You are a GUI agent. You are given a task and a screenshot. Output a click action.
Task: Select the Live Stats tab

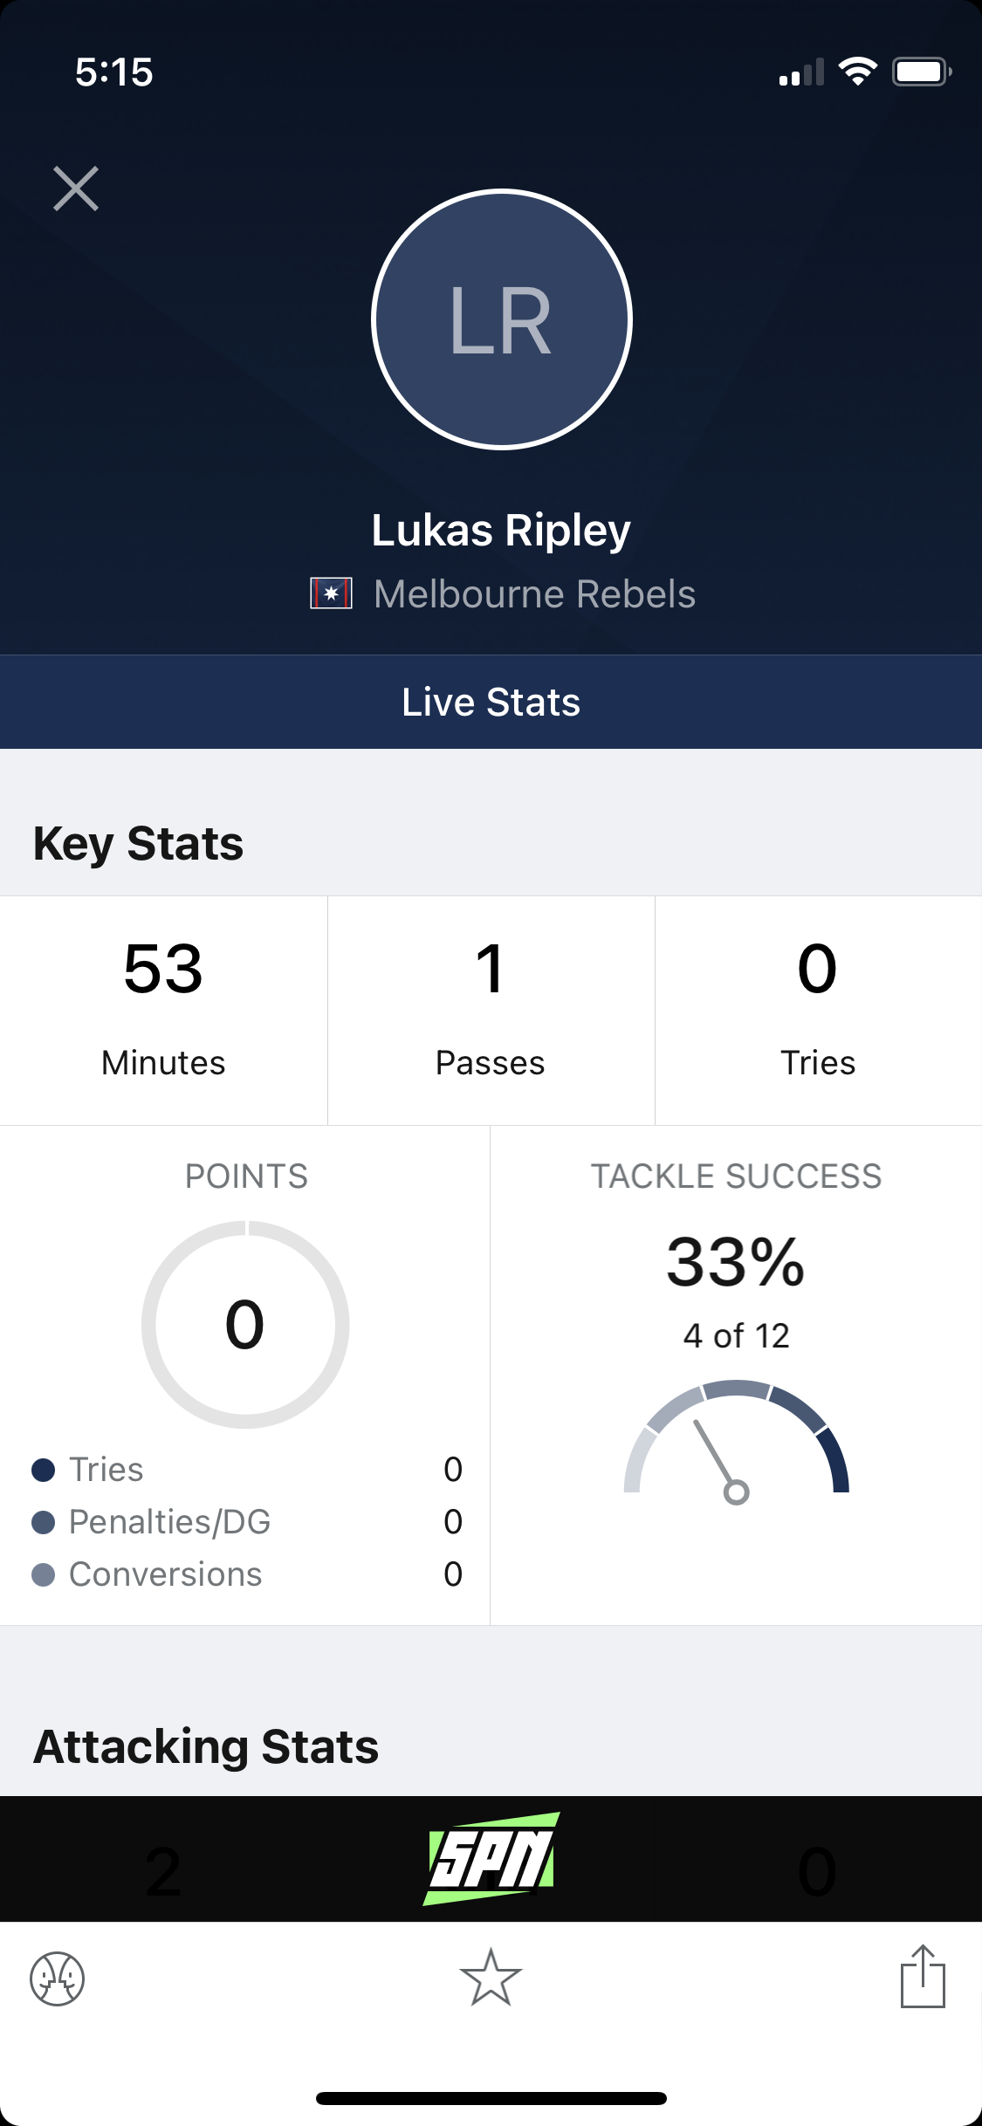coord(491,702)
